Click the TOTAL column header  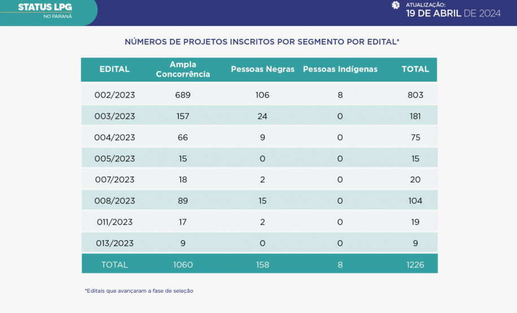pos(415,69)
